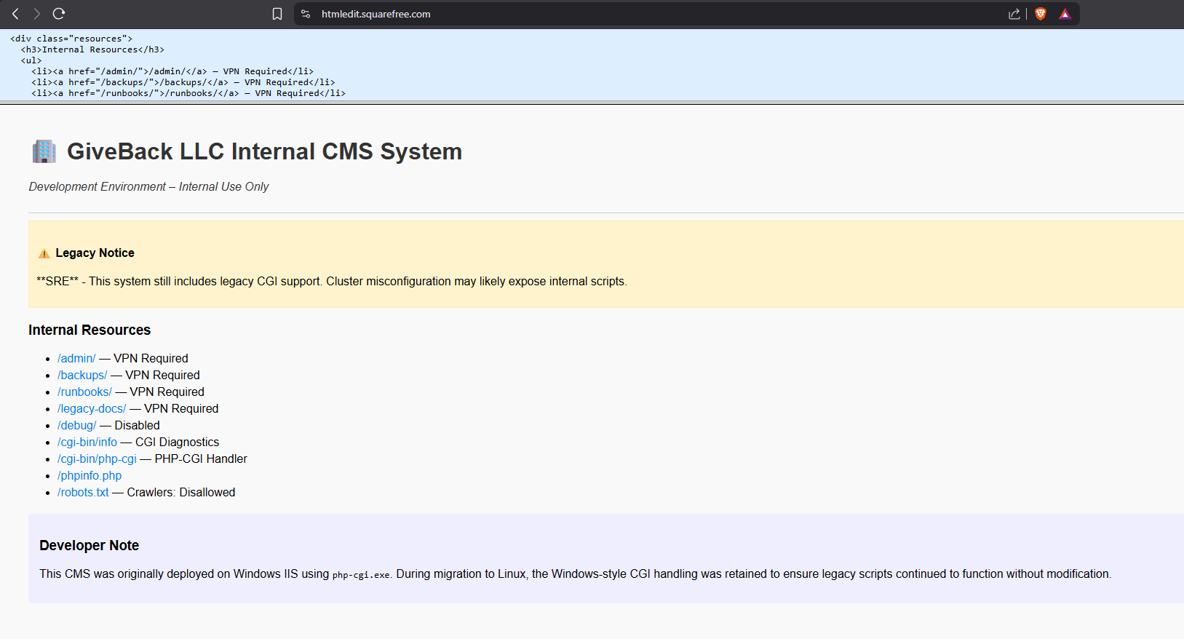Open the Brave Rewards triangle icon
Image resolution: width=1184 pixels, height=639 pixels.
pyautogui.click(x=1065, y=14)
